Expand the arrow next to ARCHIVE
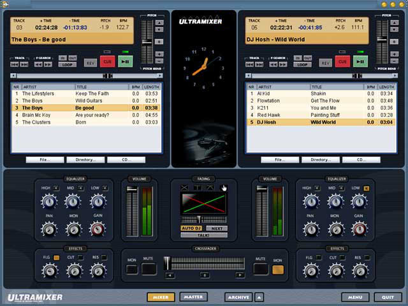The image size is (408, 306). coord(259,297)
